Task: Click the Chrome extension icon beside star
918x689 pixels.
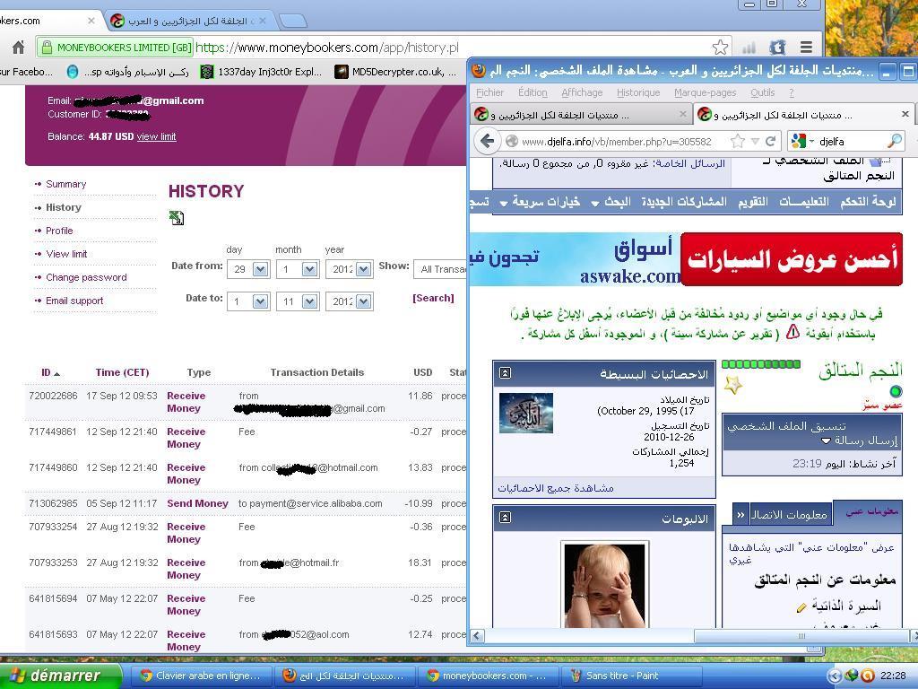Action: tap(777, 47)
